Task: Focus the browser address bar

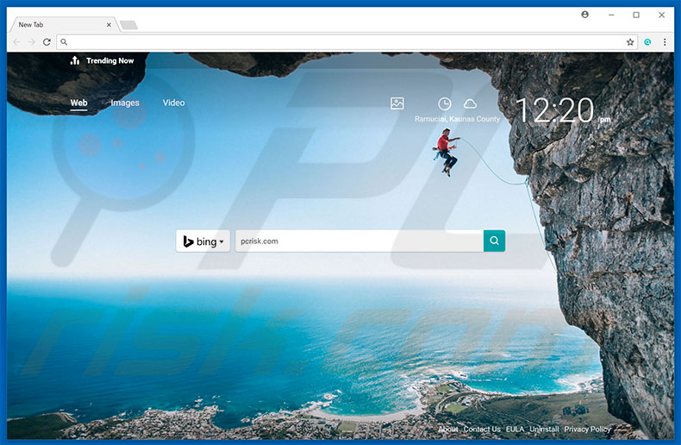Action: pyautogui.click(x=347, y=42)
